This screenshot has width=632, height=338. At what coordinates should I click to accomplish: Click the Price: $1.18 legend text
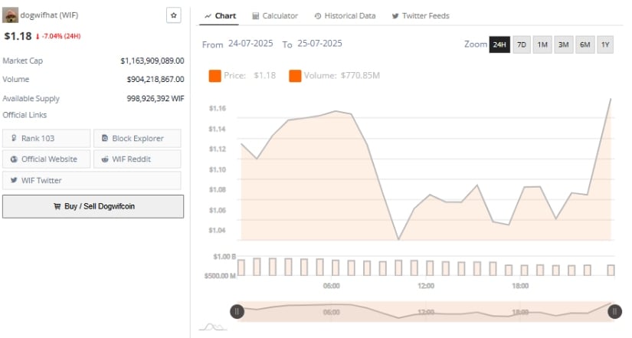pyautogui.click(x=250, y=76)
